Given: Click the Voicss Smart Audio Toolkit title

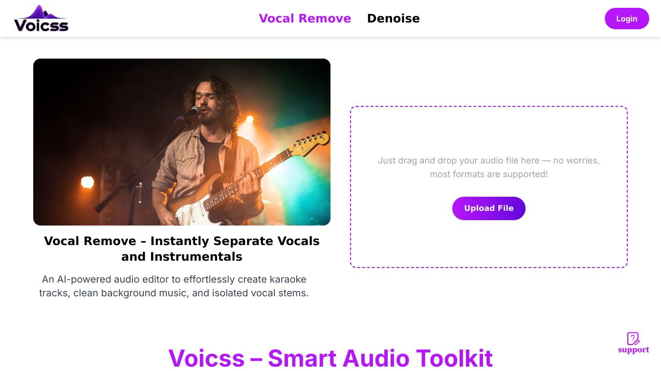Looking at the screenshot, I should tap(330, 358).
